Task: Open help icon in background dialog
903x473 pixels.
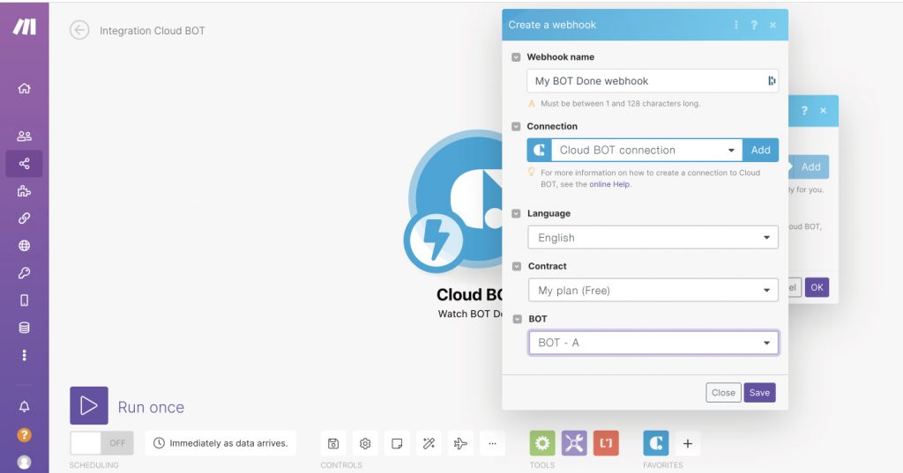Action: point(804,110)
